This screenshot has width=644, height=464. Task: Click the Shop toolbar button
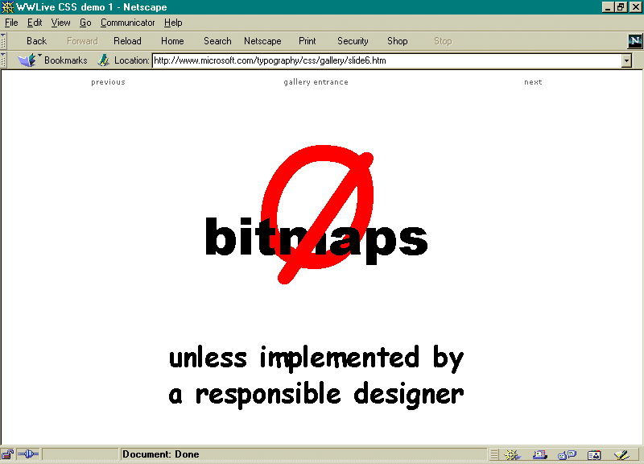[x=398, y=41]
